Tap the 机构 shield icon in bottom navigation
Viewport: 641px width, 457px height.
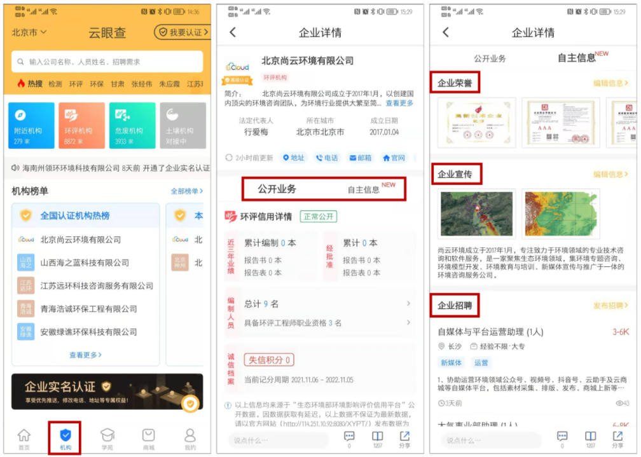[65, 435]
